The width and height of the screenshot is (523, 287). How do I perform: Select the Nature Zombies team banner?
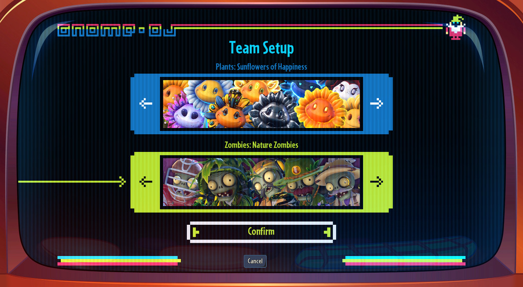(x=261, y=182)
